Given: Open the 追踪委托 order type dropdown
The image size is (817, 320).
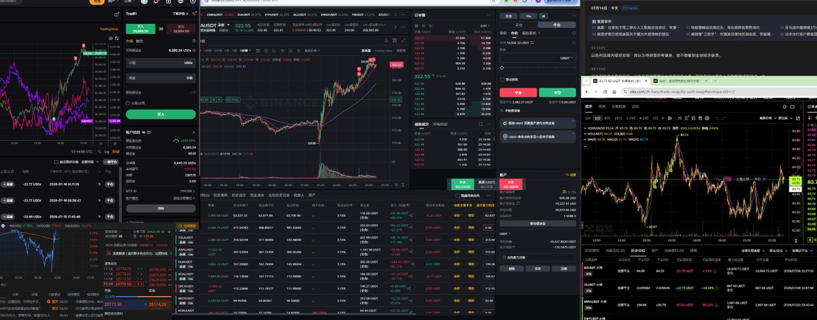Looking at the screenshot, I should tap(530, 33).
